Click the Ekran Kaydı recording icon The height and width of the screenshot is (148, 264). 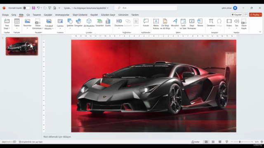[244, 21]
